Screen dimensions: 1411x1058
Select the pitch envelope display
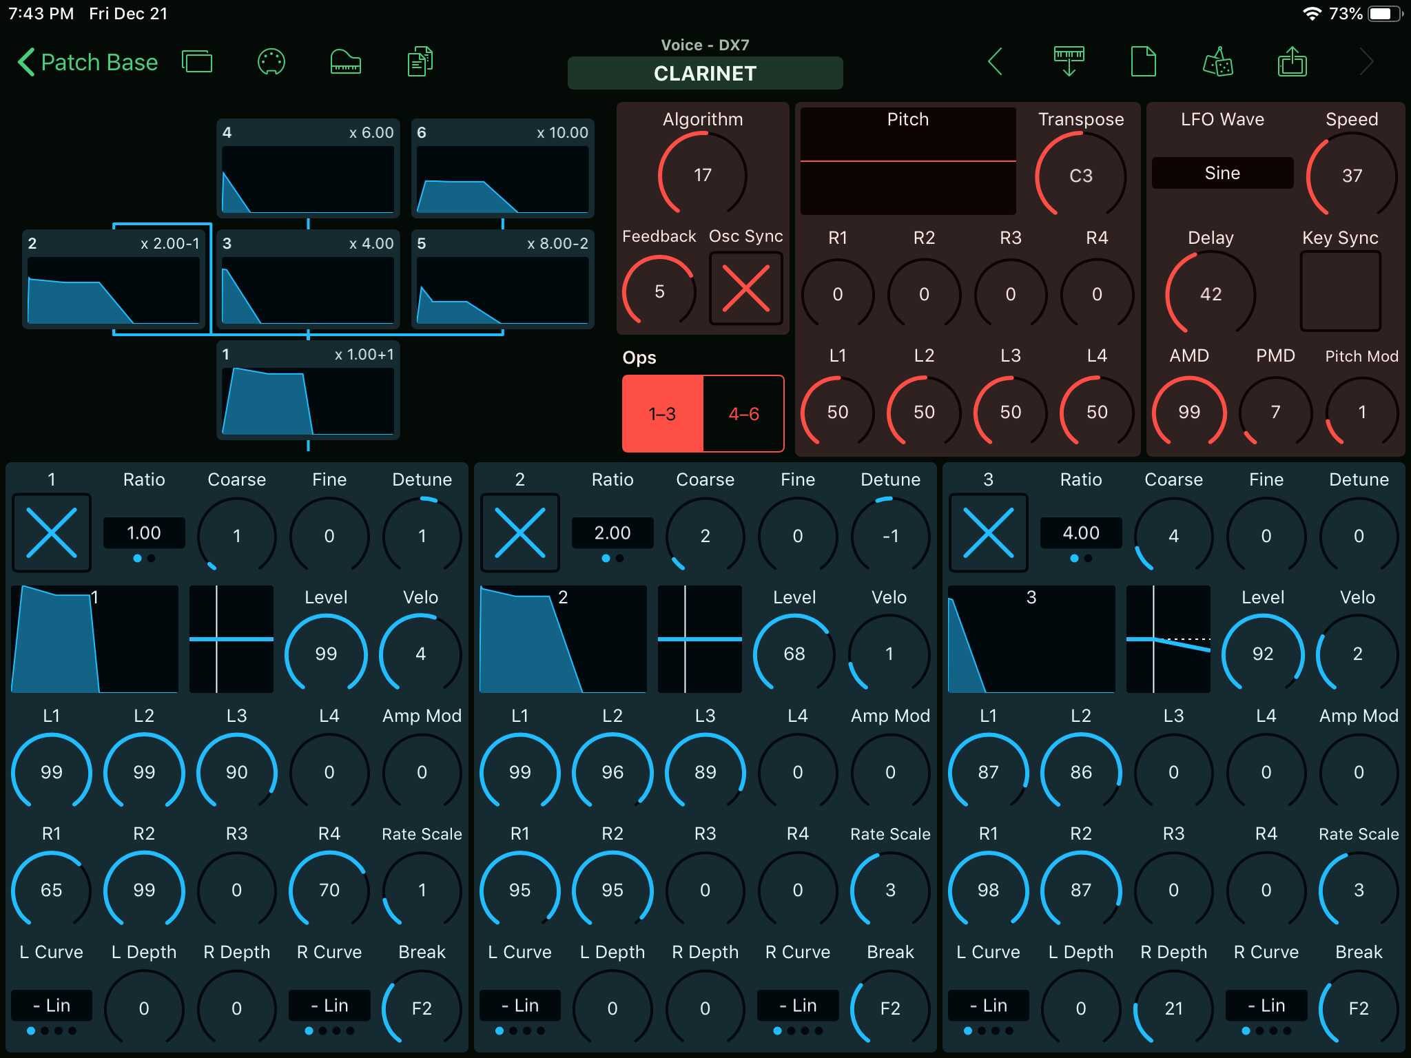tap(908, 161)
